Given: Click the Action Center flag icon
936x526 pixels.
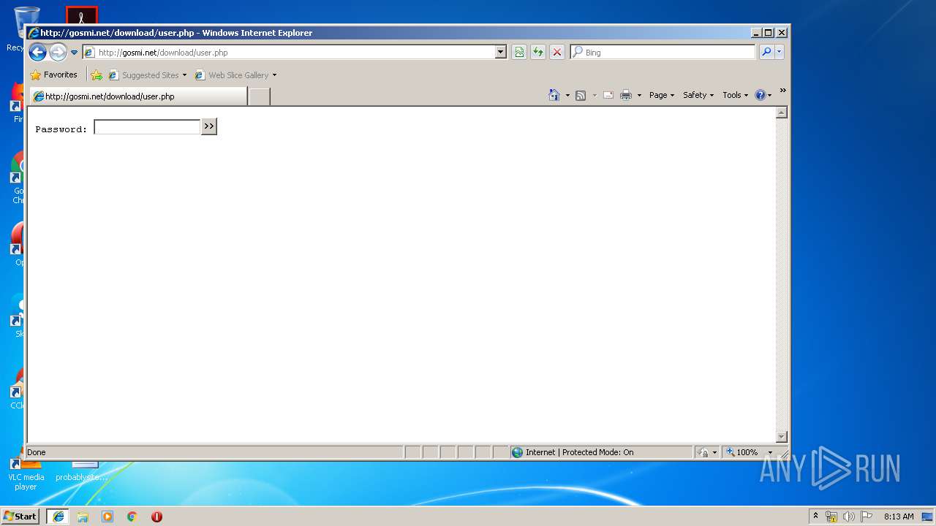Looking at the screenshot, I should [x=867, y=517].
